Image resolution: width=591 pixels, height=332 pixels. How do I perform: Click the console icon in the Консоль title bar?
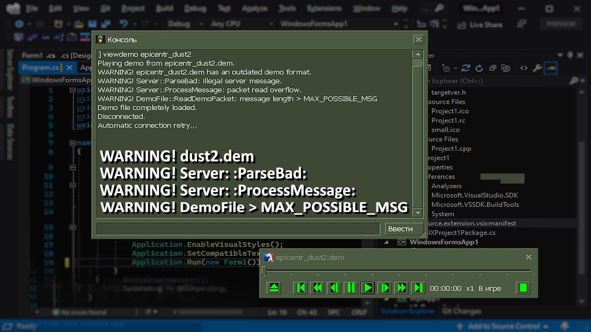point(100,40)
